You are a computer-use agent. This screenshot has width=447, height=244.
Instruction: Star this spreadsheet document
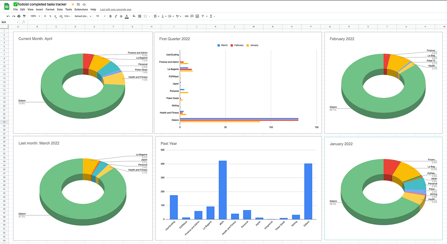[73, 4]
